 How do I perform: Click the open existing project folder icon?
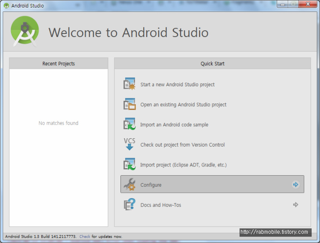[x=129, y=104]
